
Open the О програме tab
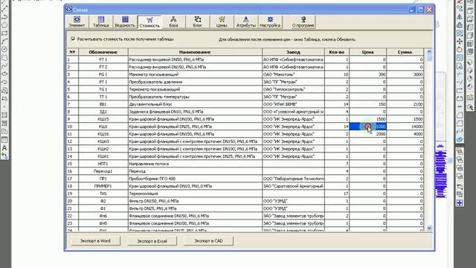(x=303, y=22)
